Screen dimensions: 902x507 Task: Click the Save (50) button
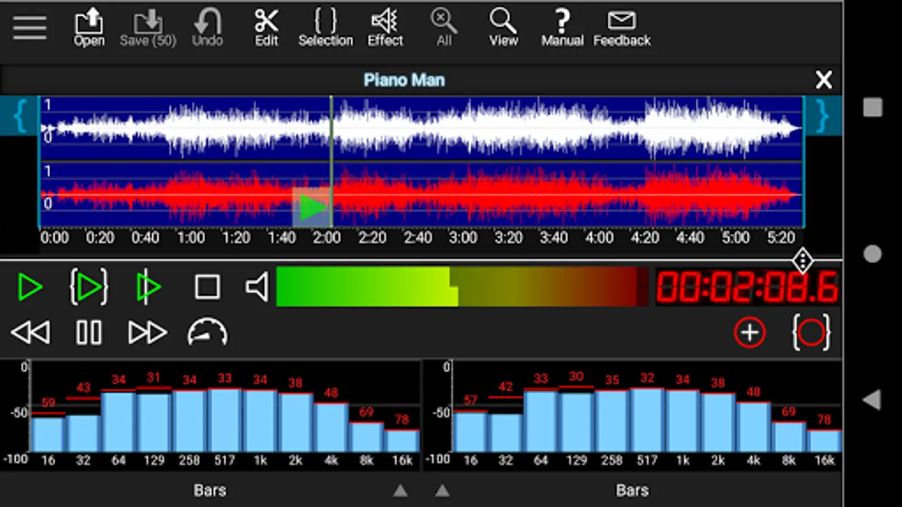[148, 28]
